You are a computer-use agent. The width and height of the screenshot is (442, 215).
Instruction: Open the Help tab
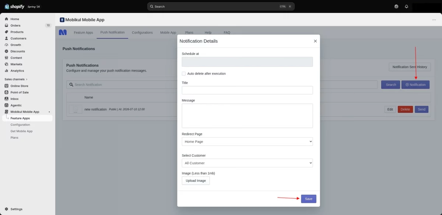click(x=208, y=32)
